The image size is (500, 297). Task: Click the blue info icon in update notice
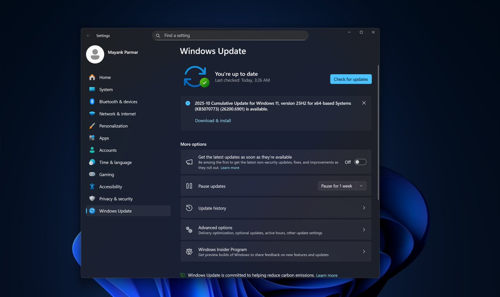pyautogui.click(x=188, y=103)
